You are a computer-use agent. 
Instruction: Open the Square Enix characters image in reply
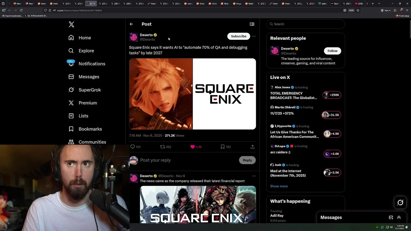tap(198, 204)
